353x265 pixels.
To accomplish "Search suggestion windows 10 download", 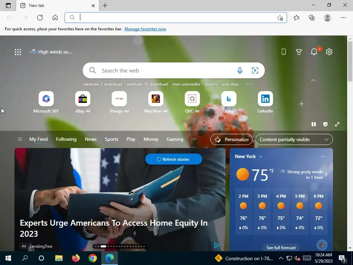I will (x=147, y=84).
